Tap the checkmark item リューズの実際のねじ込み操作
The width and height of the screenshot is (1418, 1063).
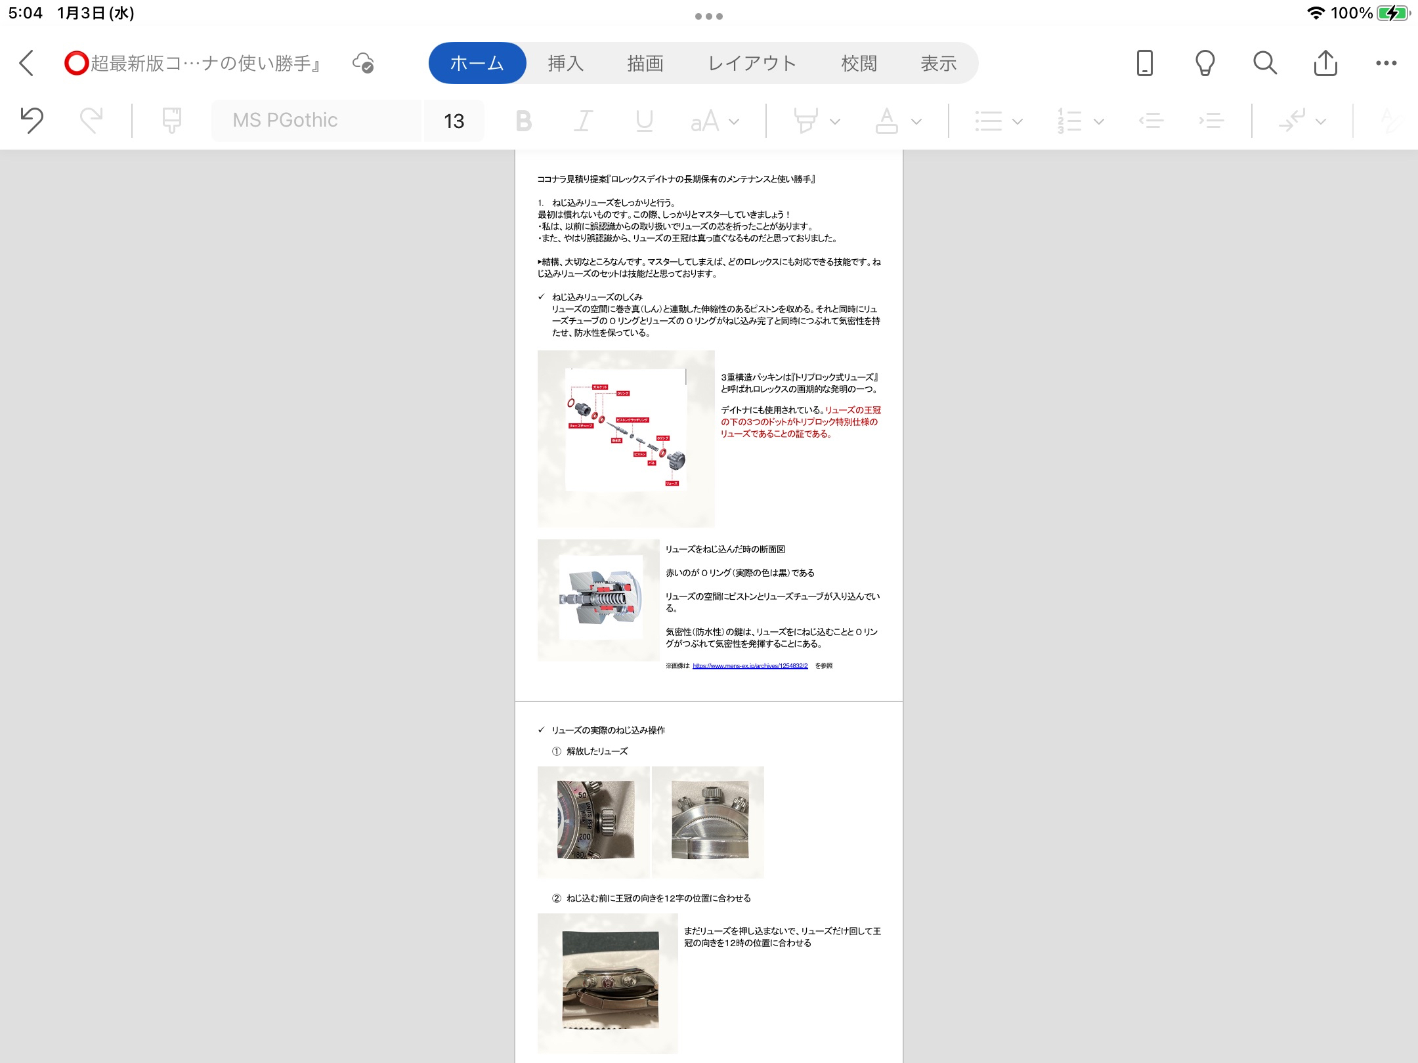click(609, 730)
